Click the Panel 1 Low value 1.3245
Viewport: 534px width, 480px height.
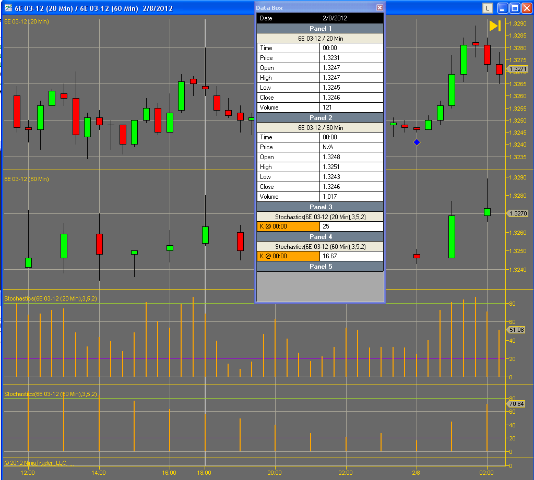coord(351,88)
